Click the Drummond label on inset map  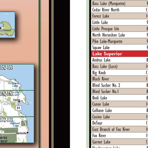[6, 30]
